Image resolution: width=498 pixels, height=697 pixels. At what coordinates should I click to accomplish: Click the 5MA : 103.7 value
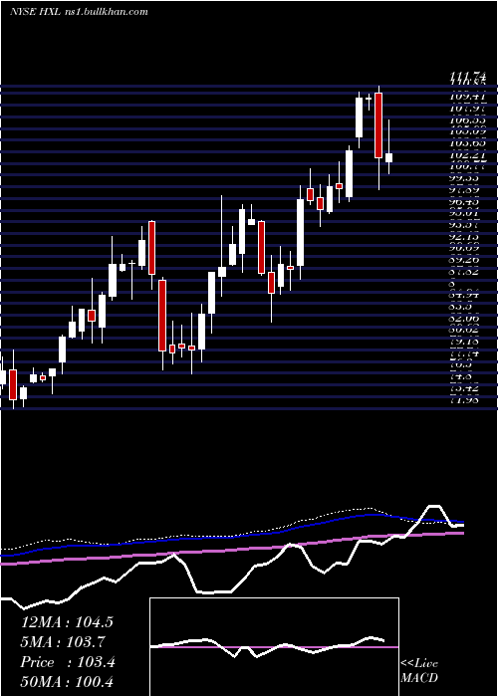(65, 642)
